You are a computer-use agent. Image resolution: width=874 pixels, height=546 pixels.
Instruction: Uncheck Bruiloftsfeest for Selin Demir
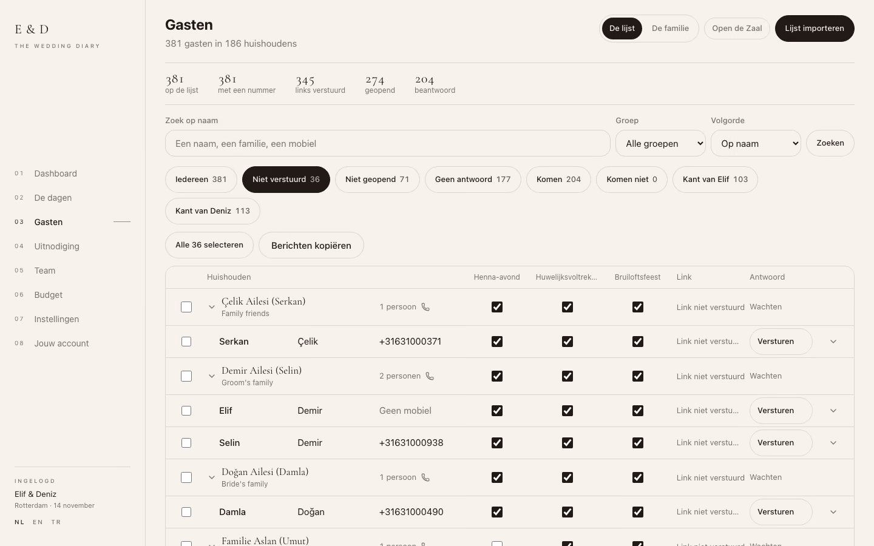638,443
